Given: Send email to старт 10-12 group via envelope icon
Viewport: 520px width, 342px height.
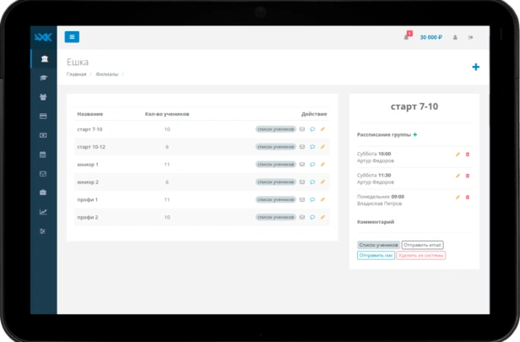Looking at the screenshot, I should (302, 147).
